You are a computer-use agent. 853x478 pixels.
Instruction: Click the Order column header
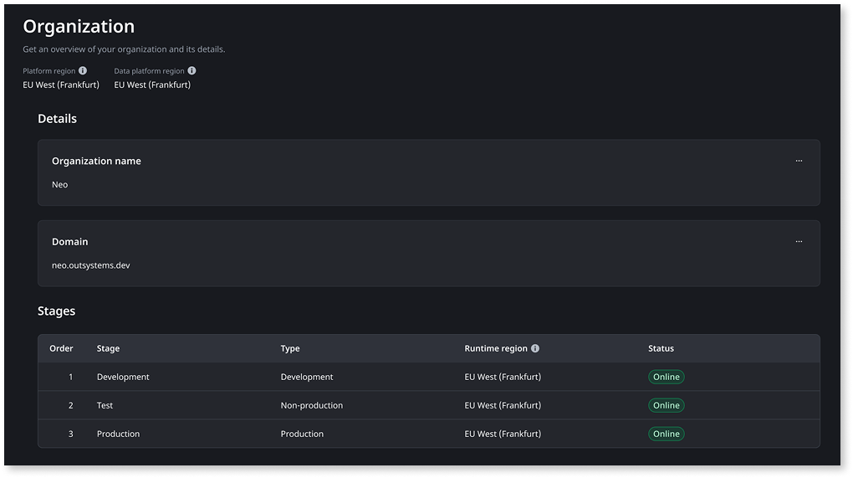[61, 348]
